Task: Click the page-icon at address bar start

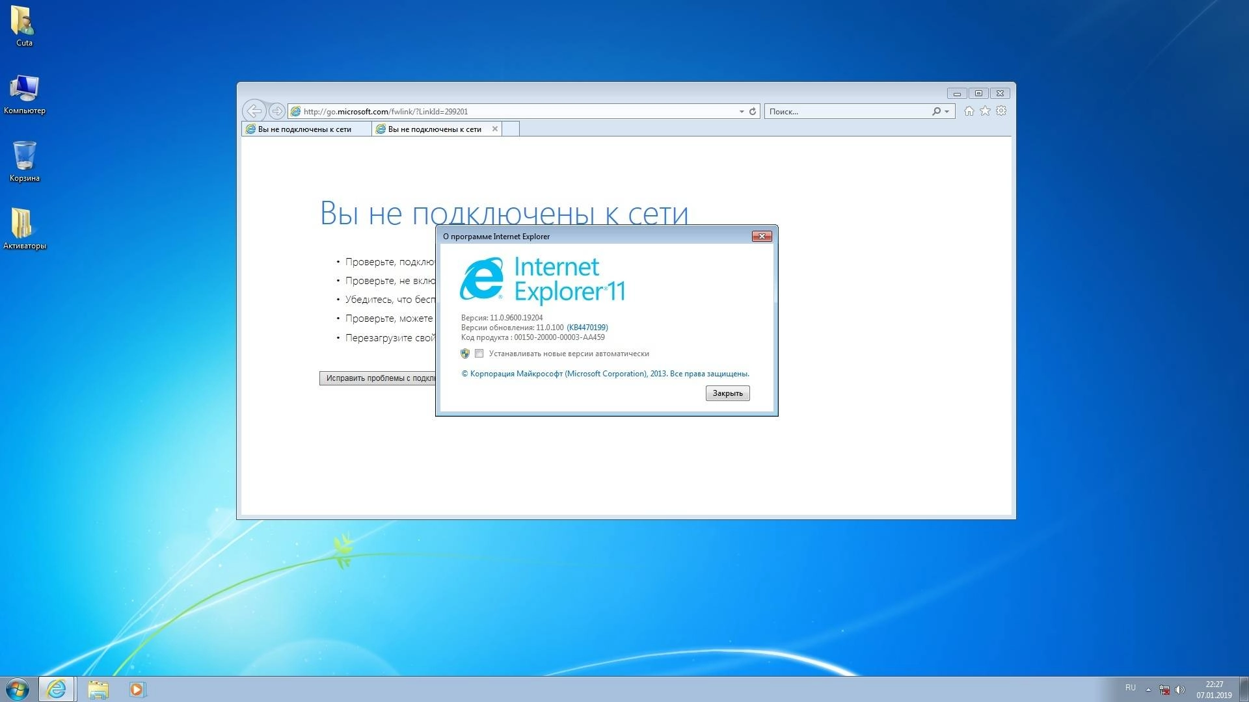Action: 295,112
